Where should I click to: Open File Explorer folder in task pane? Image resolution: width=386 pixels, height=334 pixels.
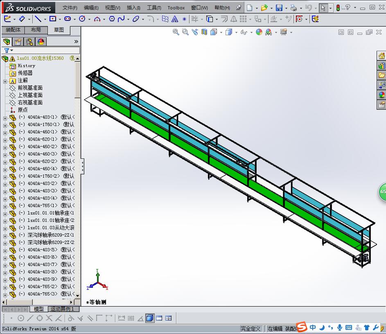click(381, 75)
